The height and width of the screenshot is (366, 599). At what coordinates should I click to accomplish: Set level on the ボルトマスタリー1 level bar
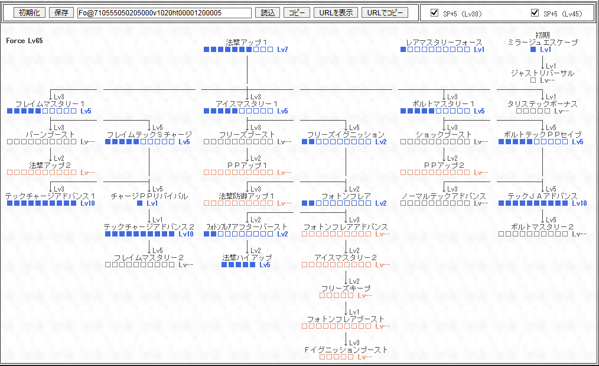[435, 111]
